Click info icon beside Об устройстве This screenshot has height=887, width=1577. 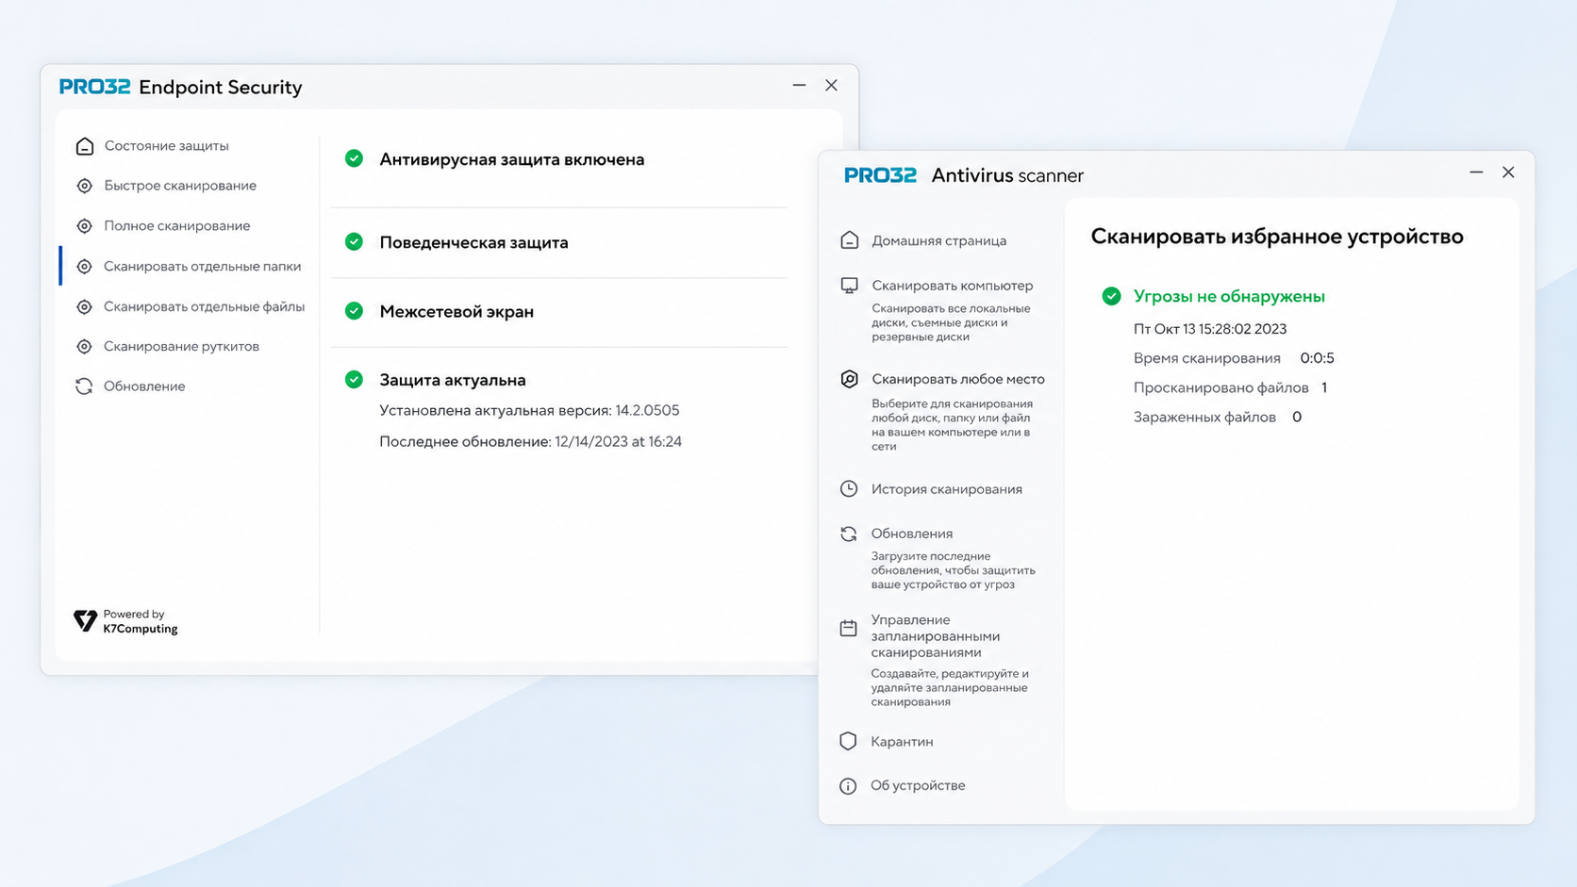849,786
